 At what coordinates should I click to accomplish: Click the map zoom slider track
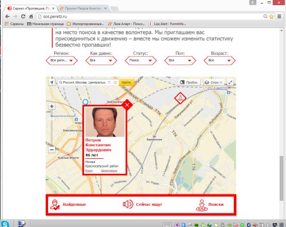51,128
